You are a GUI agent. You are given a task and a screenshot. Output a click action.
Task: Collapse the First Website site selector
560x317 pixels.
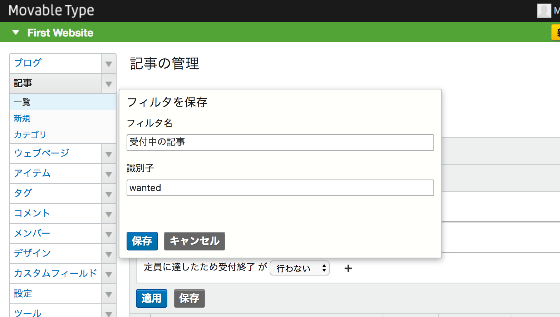[15, 32]
